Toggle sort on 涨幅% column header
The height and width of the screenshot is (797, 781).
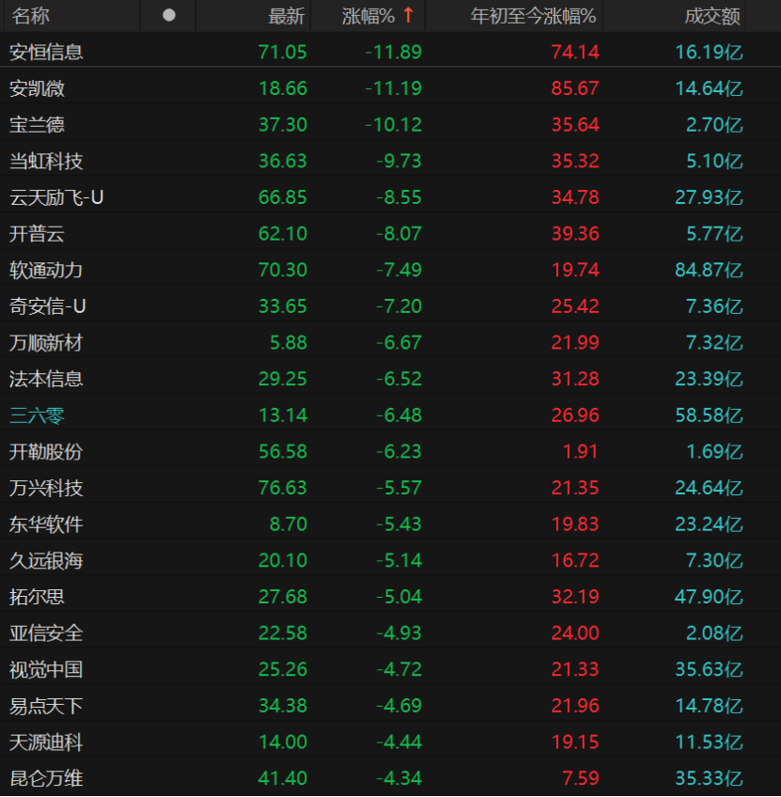click(x=368, y=16)
